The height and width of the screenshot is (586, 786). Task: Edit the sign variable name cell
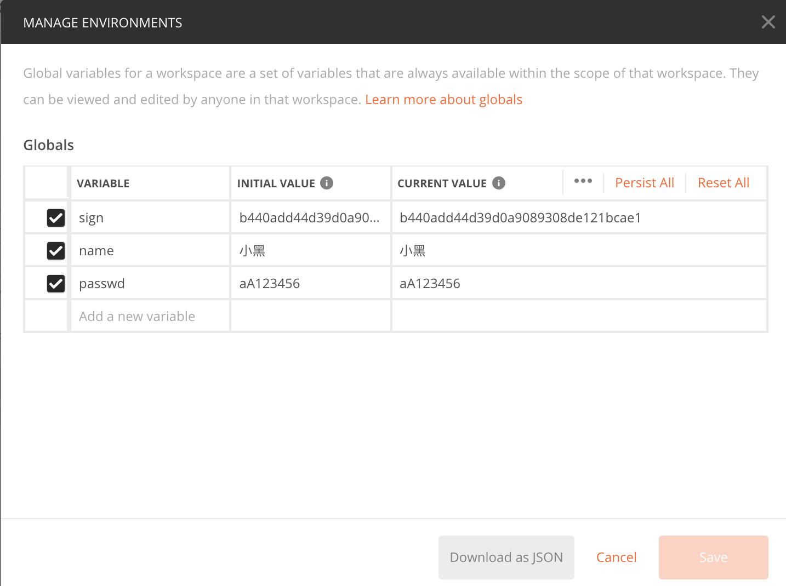click(x=149, y=218)
